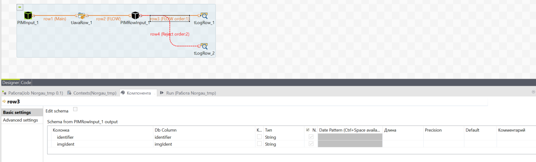Open Type dropdown for imgIdent row
The height and width of the screenshot is (162, 536).
pyautogui.click(x=284, y=144)
